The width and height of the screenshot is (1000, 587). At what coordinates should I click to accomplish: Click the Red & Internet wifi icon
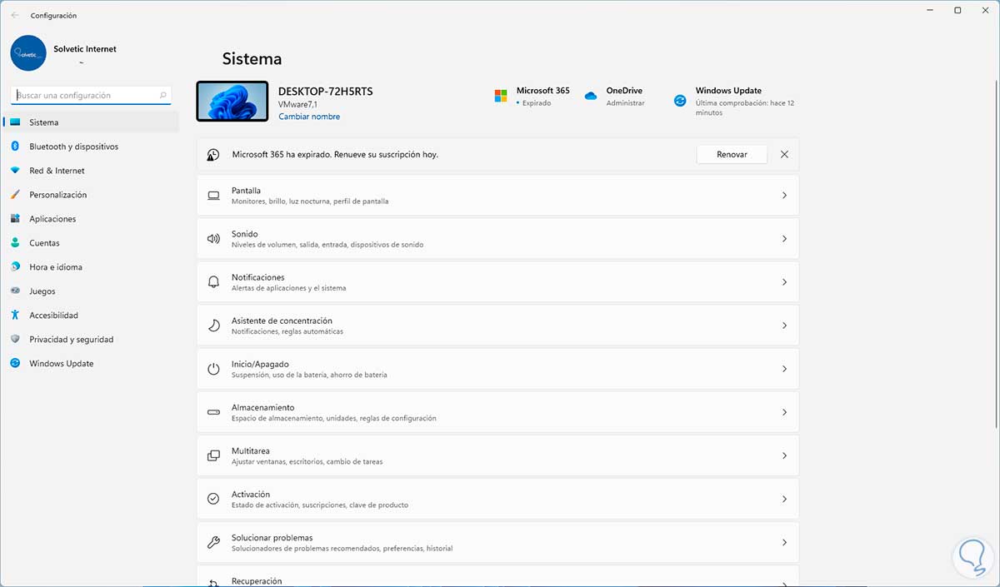pos(15,171)
